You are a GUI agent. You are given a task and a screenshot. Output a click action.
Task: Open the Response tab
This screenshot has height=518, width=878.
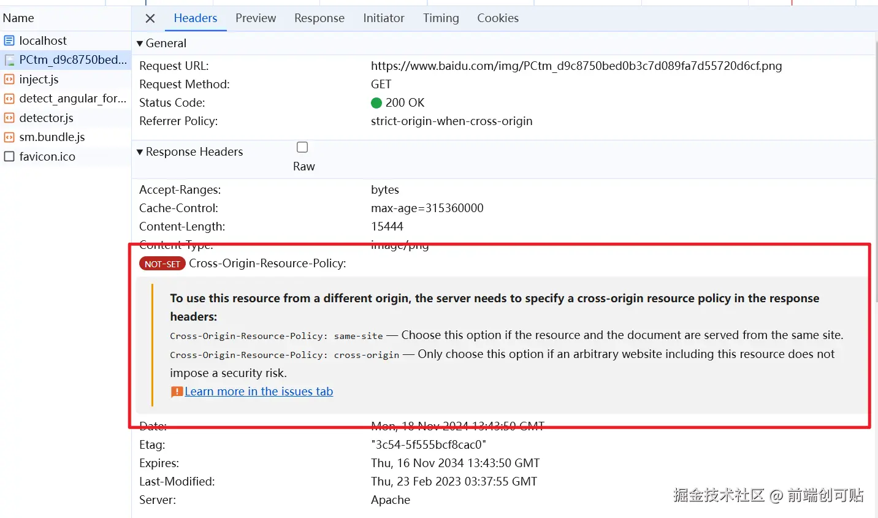pos(319,18)
